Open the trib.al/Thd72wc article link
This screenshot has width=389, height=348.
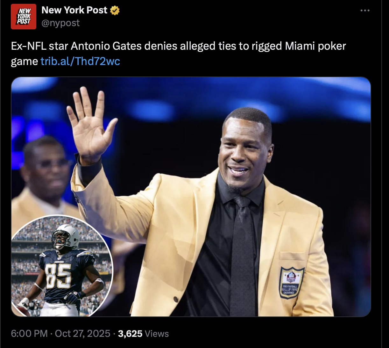pos(81,61)
